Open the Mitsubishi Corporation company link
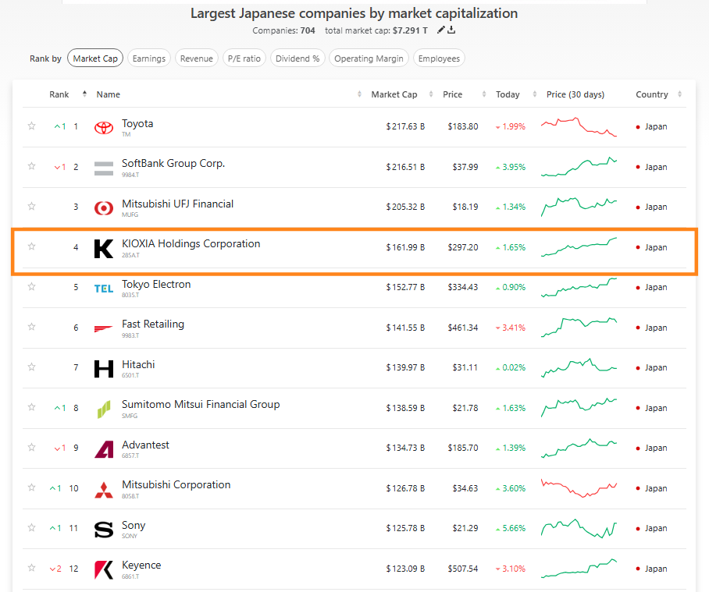Screen dimensions: 709x592 click(176, 485)
